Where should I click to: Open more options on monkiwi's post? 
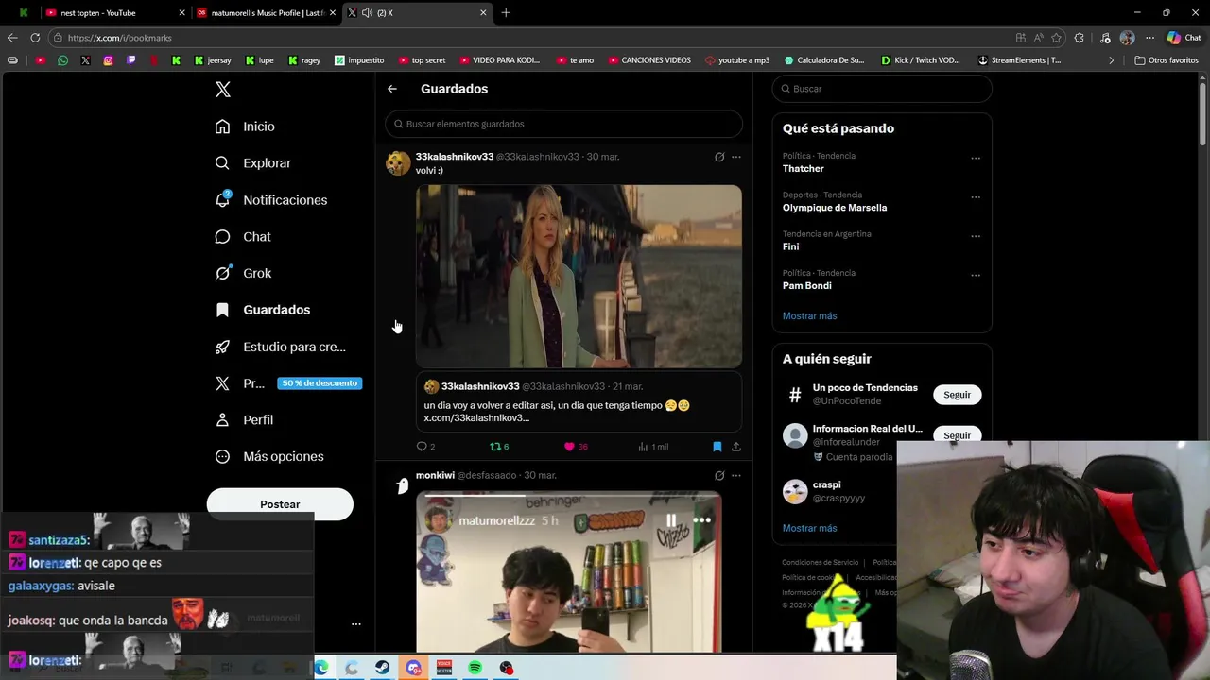(736, 475)
